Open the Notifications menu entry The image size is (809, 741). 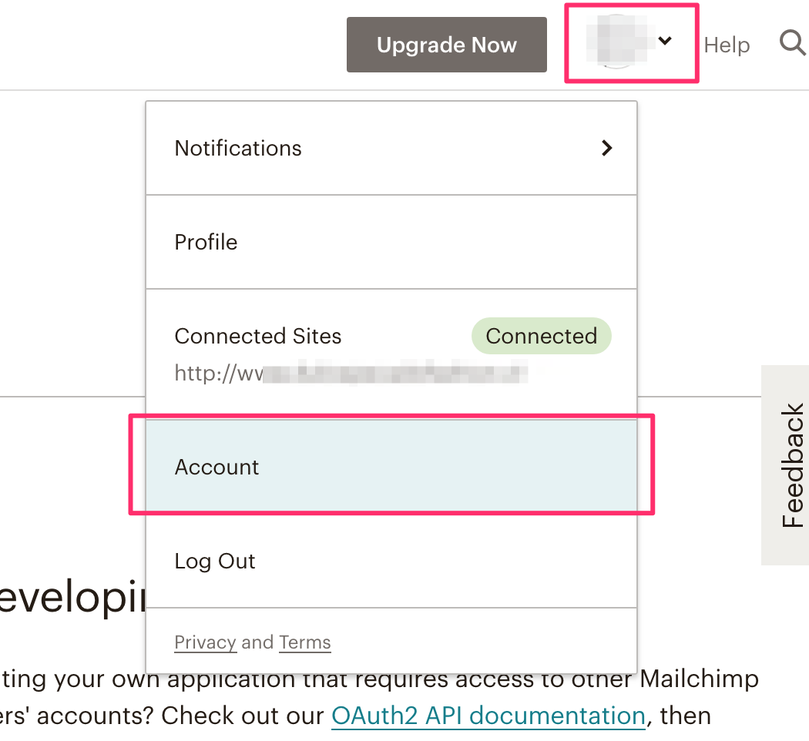[x=391, y=148]
